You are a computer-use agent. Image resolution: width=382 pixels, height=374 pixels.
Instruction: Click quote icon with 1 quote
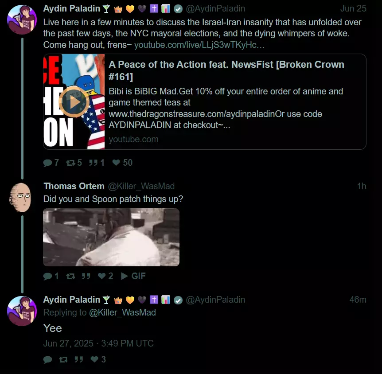click(x=93, y=163)
